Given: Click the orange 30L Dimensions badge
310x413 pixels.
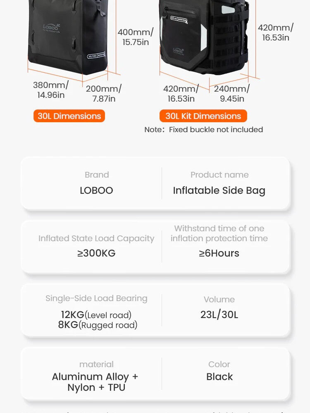Looking at the screenshot, I should 69,116.
